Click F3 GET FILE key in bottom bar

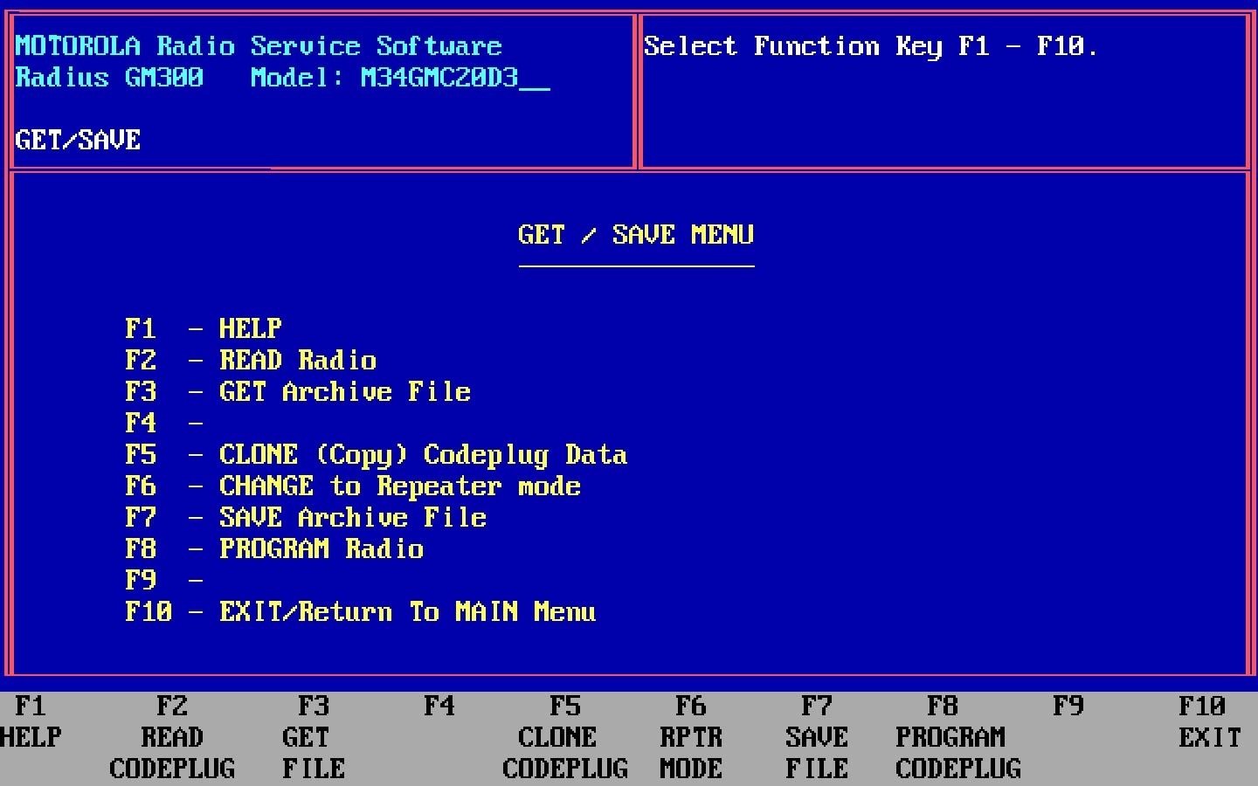pyautogui.click(x=314, y=737)
